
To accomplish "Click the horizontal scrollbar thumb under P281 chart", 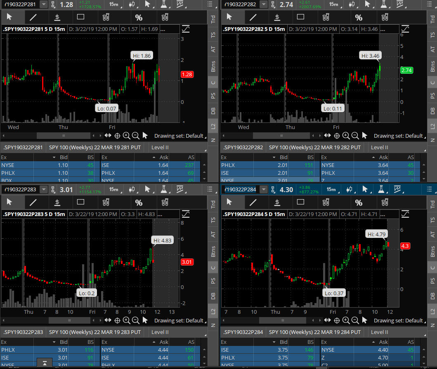I will click(x=63, y=136).
